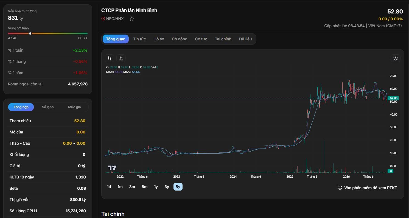Set chart range to 3m
The width and height of the screenshot is (409, 218).
132,187
